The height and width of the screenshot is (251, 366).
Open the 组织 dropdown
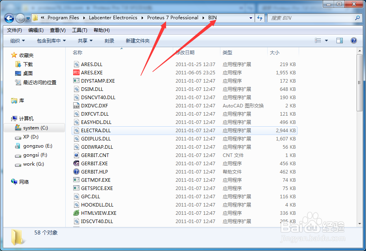(17, 41)
